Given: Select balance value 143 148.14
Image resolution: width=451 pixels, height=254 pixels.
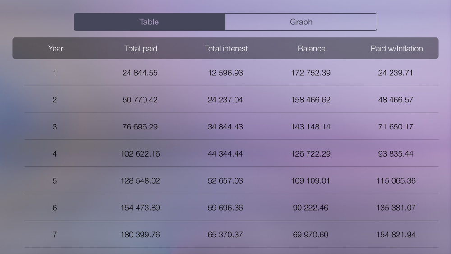Looking at the screenshot, I should pyautogui.click(x=310, y=127).
